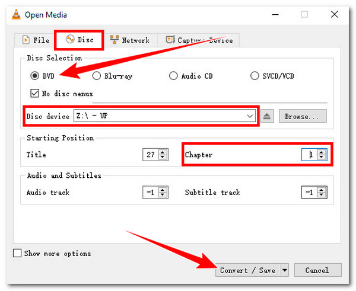Click the Subtitle track value field
356x291 pixels.
pos(310,193)
